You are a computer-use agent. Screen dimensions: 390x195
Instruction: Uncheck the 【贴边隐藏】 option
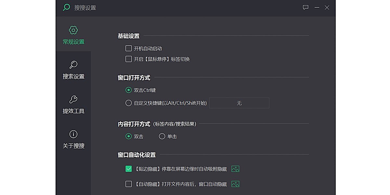129,169
